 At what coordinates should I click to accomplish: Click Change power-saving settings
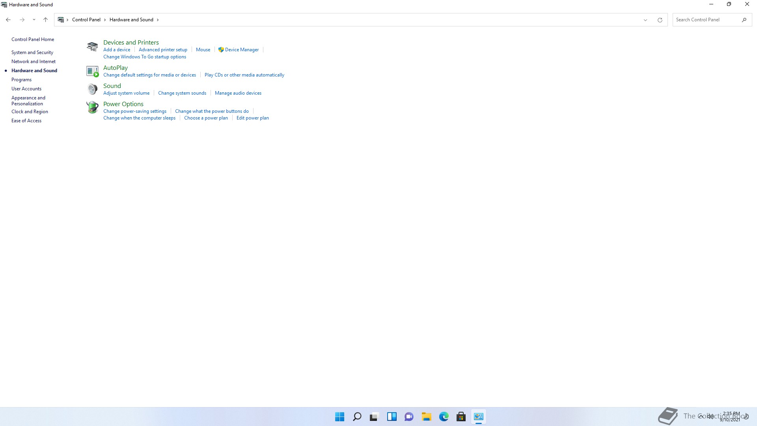(x=135, y=111)
